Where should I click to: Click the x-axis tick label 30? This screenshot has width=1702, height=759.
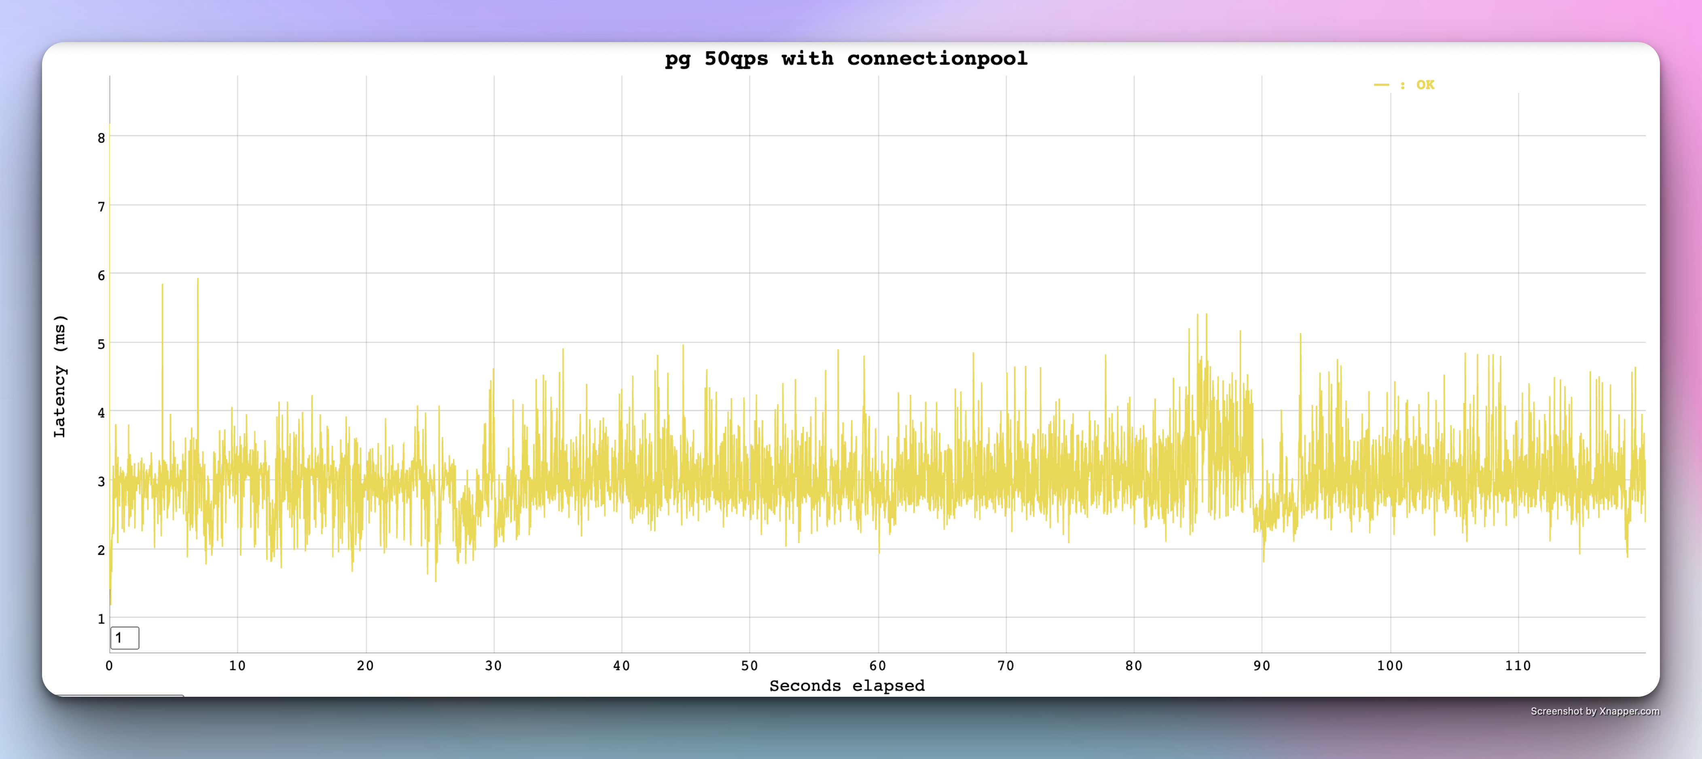pyautogui.click(x=493, y=665)
